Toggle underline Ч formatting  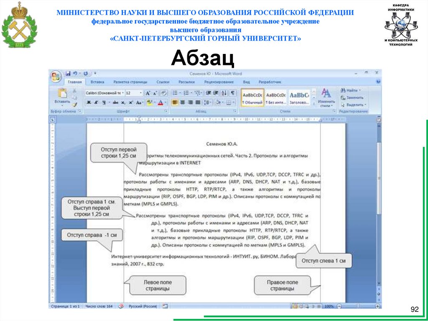point(104,103)
